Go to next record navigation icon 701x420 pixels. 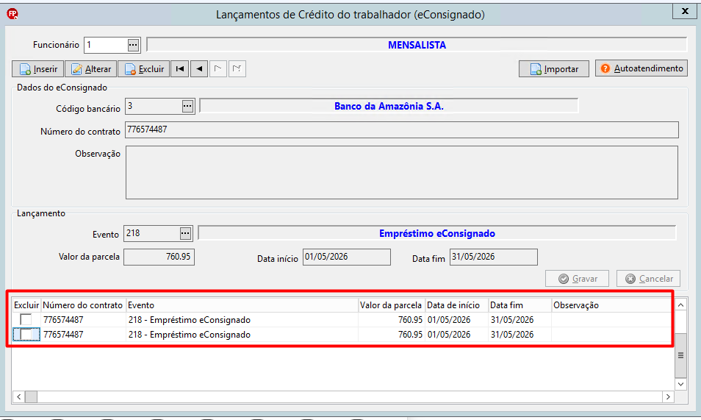point(218,69)
